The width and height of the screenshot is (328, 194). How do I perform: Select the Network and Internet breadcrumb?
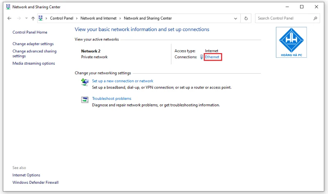coord(98,18)
